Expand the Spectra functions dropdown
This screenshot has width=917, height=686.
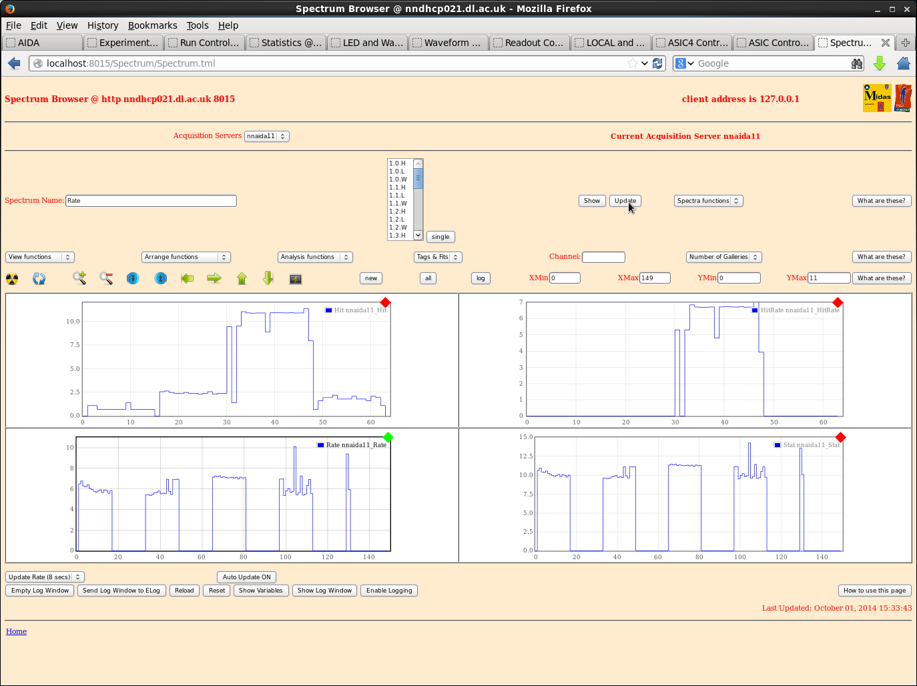(x=708, y=201)
